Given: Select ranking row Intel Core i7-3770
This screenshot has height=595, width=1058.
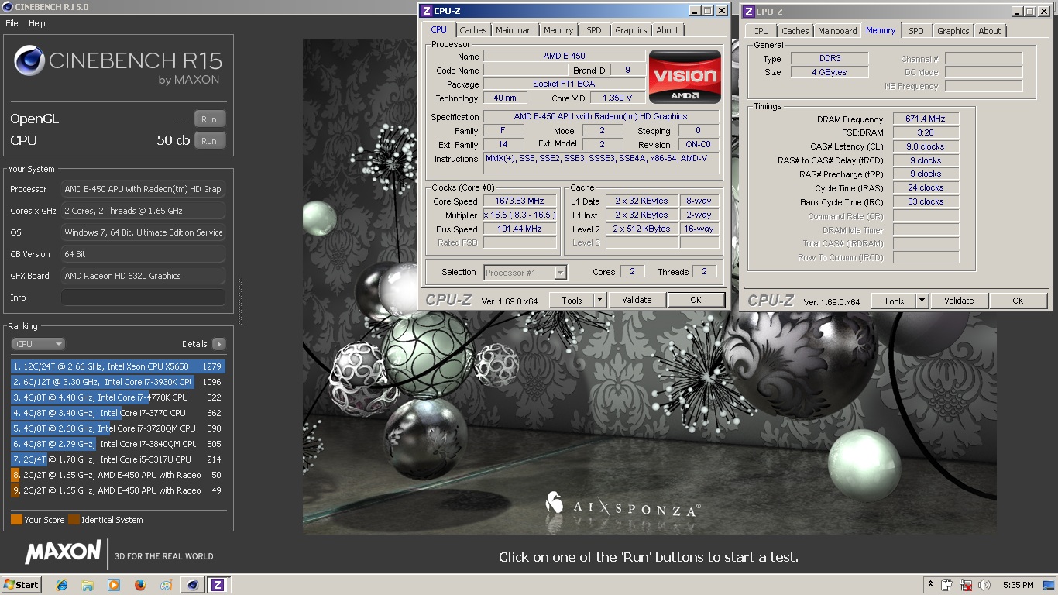Looking at the screenshot, I should [x=118, y=413].
